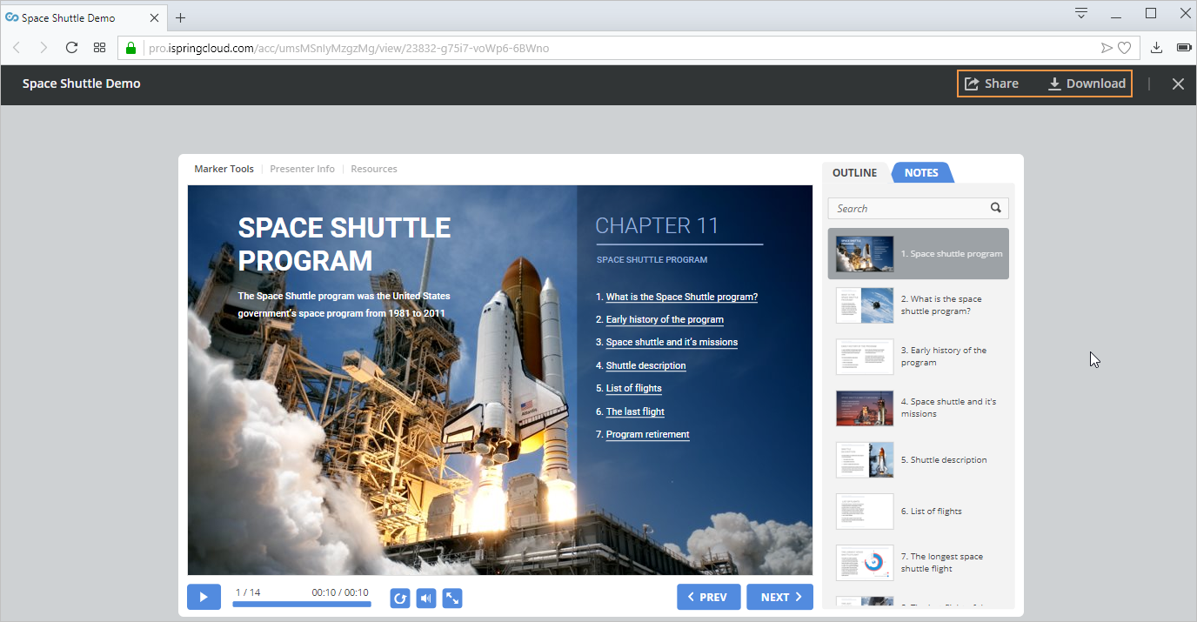Viewport: 1197px width, 622px height.
Task: Open 'Space shuttle and it's missions' slide link
Action: [672, 342]
